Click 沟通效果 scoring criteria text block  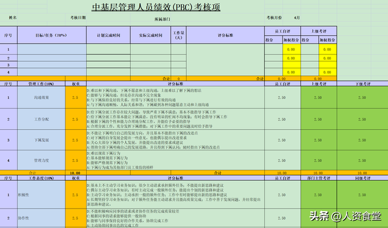[175, 97]
